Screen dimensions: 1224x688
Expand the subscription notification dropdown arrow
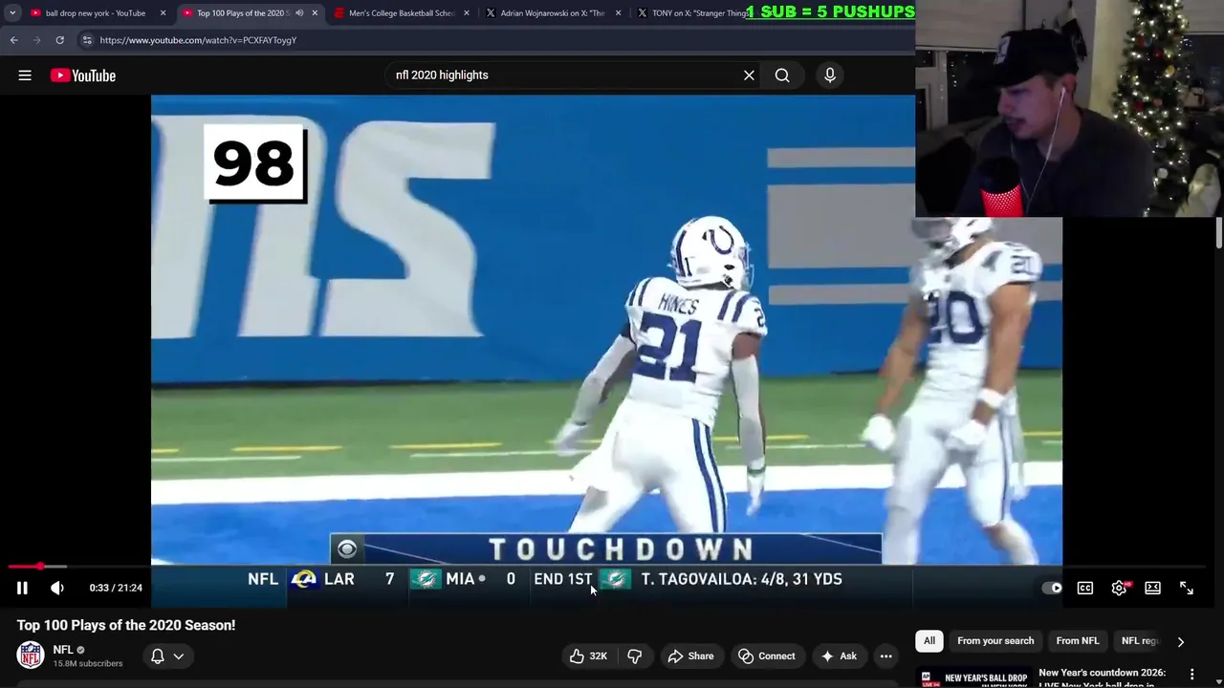click(x=178, y=656)
